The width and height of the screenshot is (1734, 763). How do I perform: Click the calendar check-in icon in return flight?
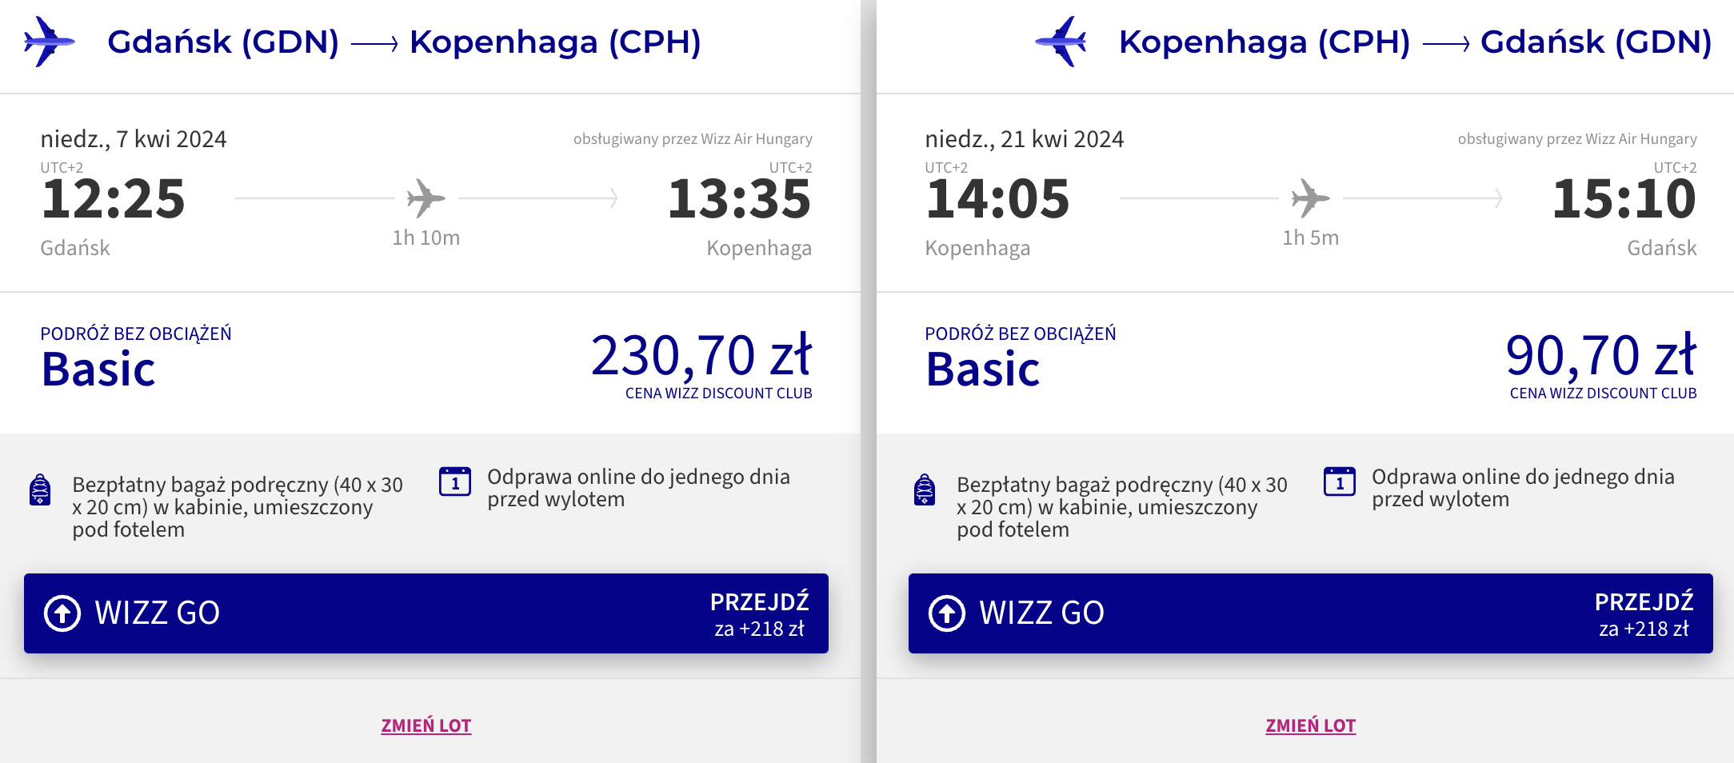(1340, 481)
